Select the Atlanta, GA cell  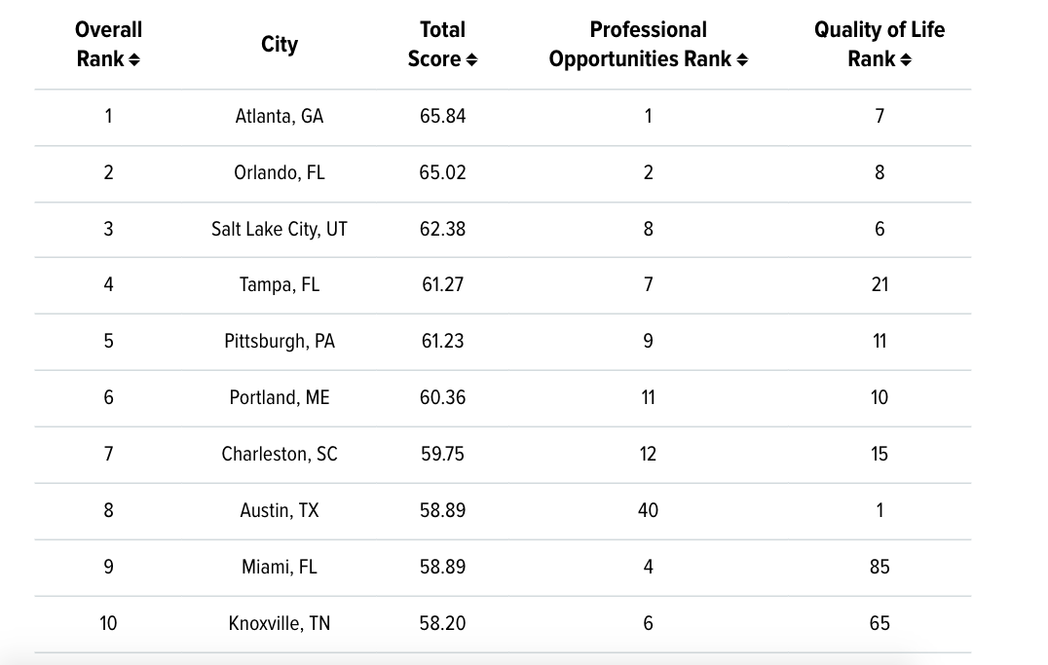(280, 116)
